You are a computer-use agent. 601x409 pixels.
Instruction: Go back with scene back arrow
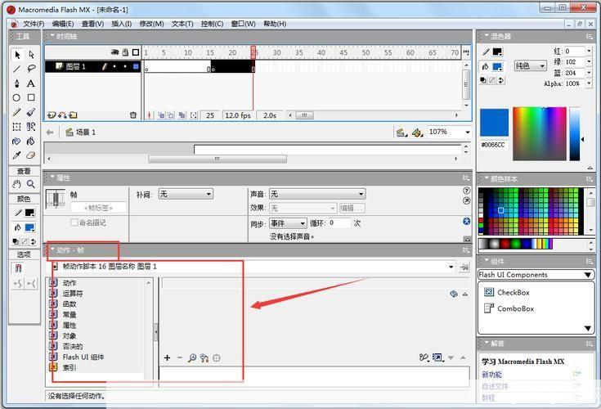tap(49, 133)
